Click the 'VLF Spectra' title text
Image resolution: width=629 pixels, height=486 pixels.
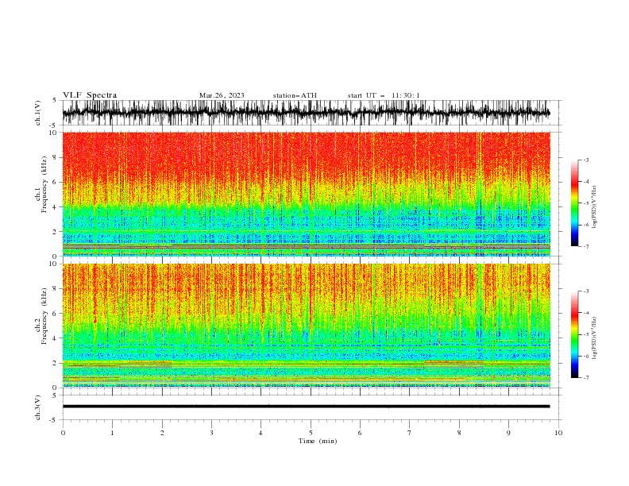(x=90, y=95)
